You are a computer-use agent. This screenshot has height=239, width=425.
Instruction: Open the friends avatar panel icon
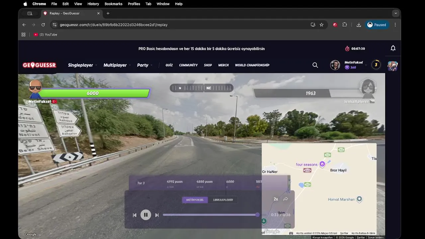pos(392,66)
